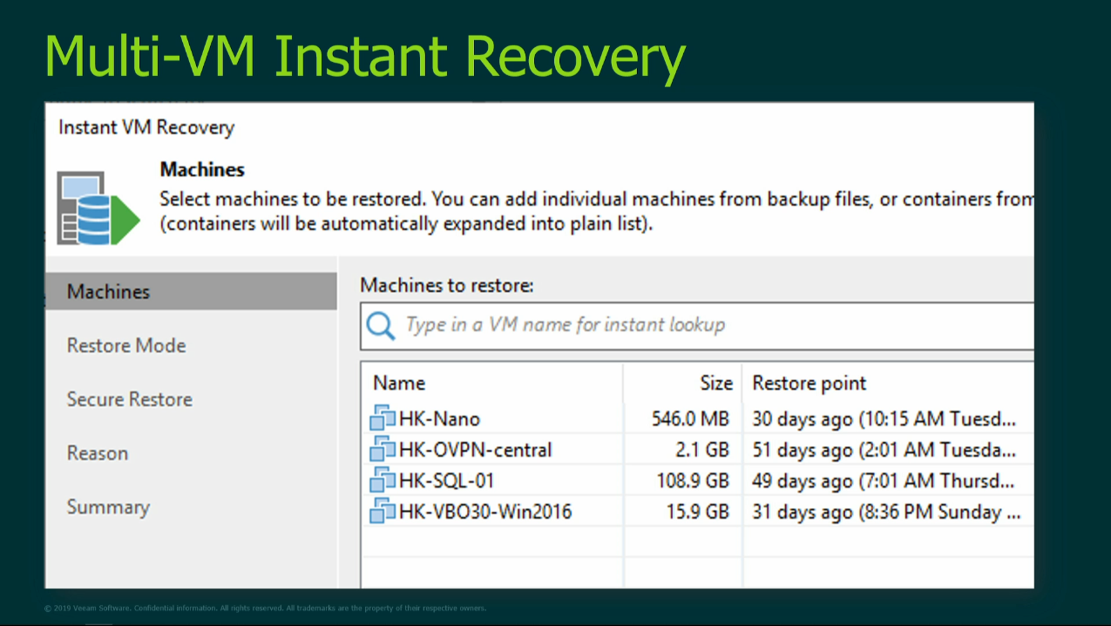
Task: Select the Machines wizard step
Action: click(x=191, y=291)
